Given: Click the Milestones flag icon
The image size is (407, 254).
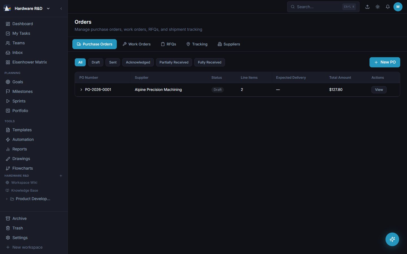Looking at the screenshot, I should tap(8, 91).
